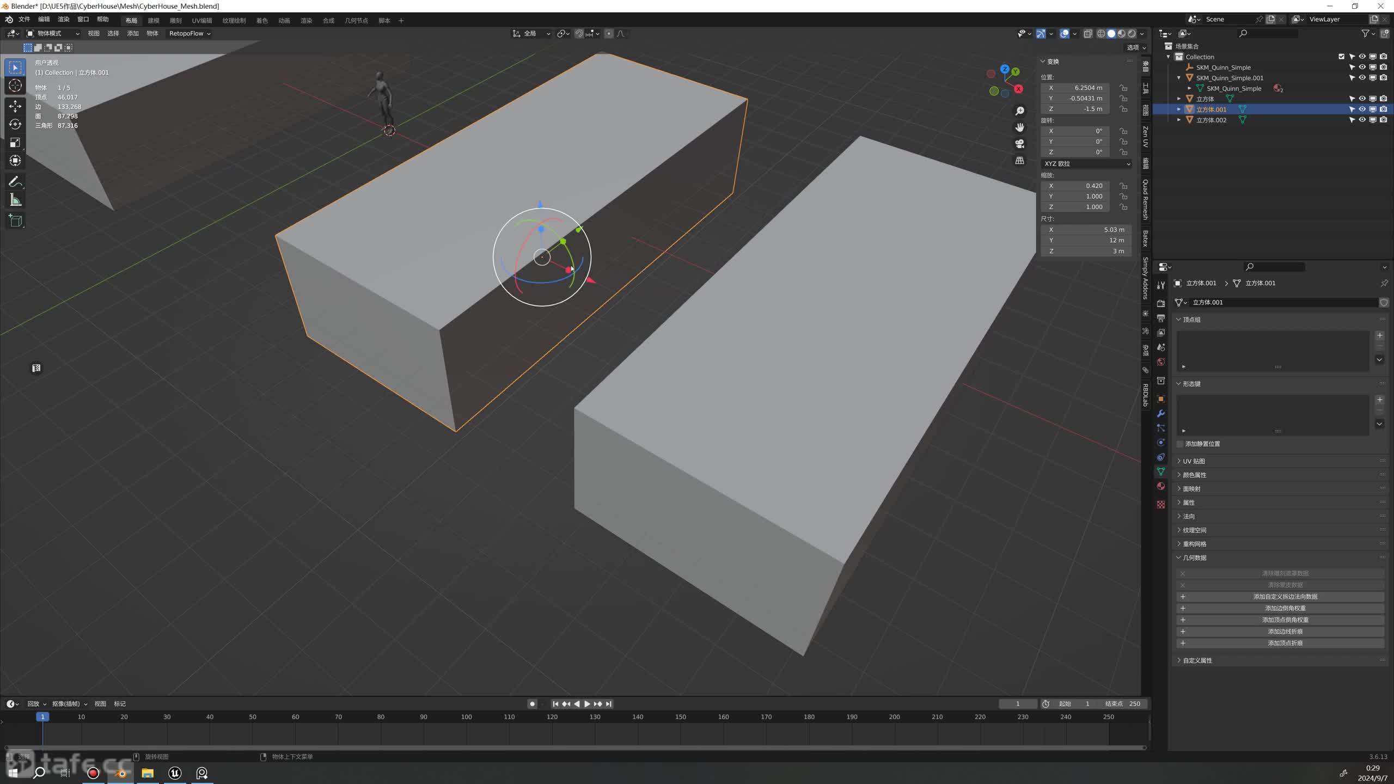Image resolution: width=1394 pixels, height=784 pixels.
Task: Open the World properties tab
Action: point(1161,362)
